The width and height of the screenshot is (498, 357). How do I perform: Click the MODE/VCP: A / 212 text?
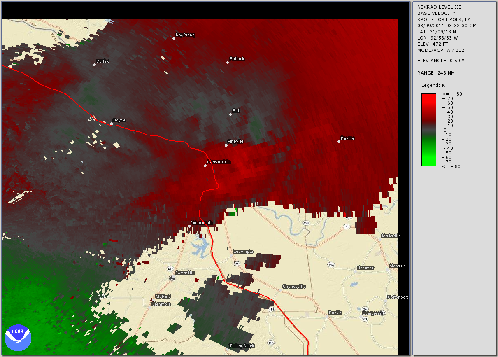point(441,50)
